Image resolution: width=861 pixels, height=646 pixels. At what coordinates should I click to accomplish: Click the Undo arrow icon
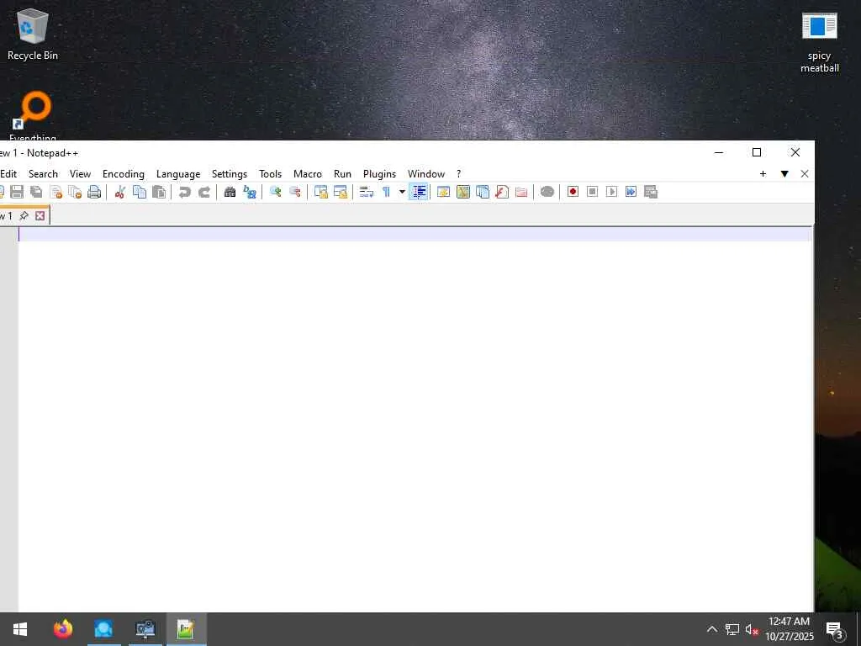pos(184,192)
